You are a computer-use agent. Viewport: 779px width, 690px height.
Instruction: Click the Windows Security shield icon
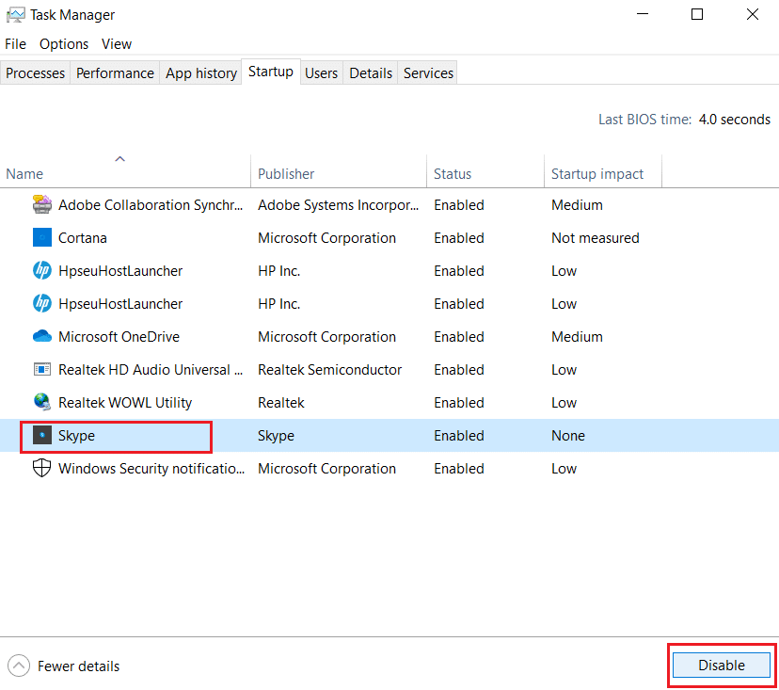tap(41, 468)
